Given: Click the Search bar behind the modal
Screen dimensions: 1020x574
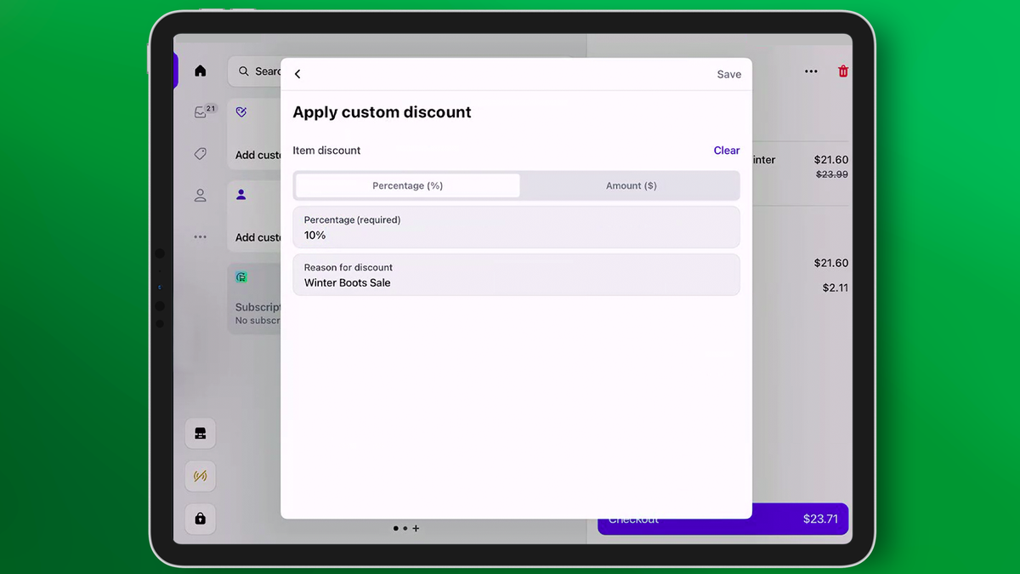Looking at the screenshot, I should 255,71.
